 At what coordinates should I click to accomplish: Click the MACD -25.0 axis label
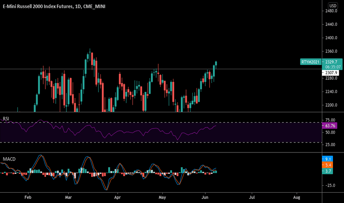(x=330, y=185)
